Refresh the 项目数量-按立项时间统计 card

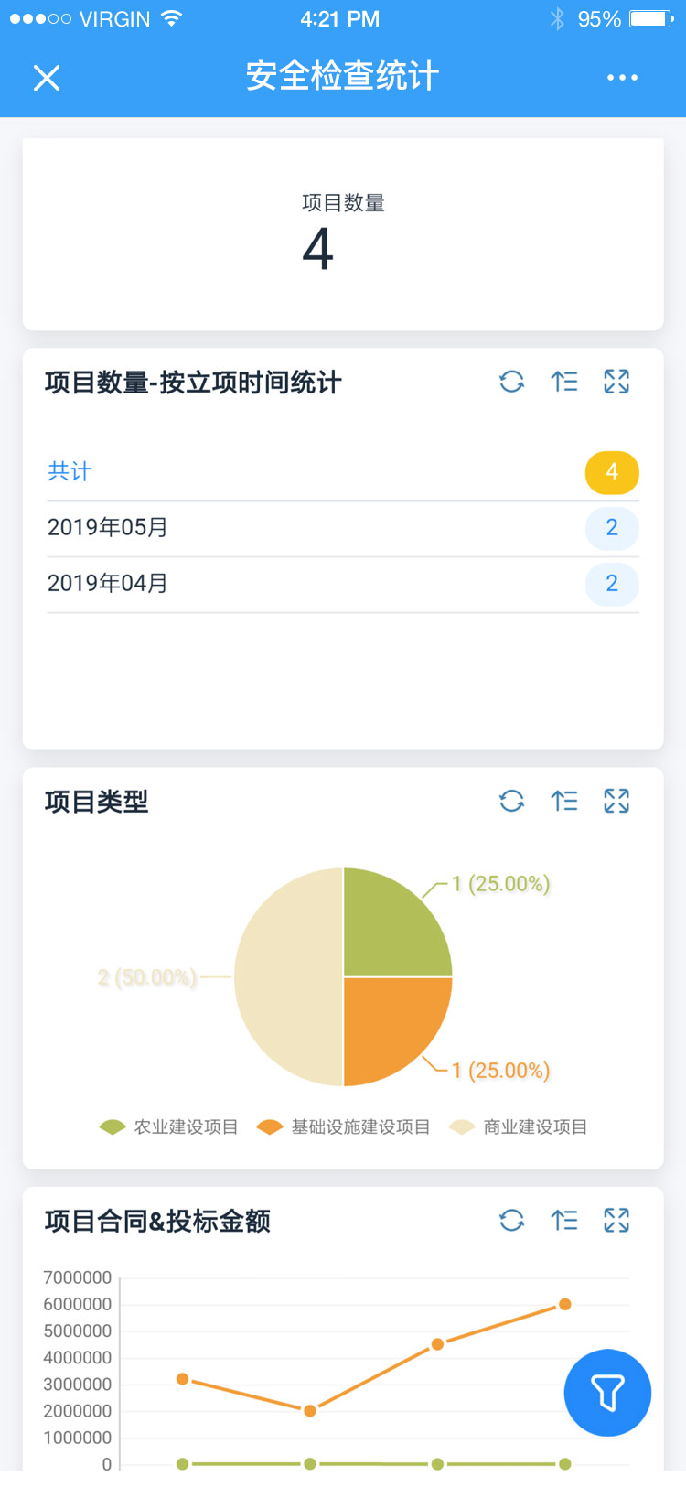pyautogui.click(x=512, y=382)
